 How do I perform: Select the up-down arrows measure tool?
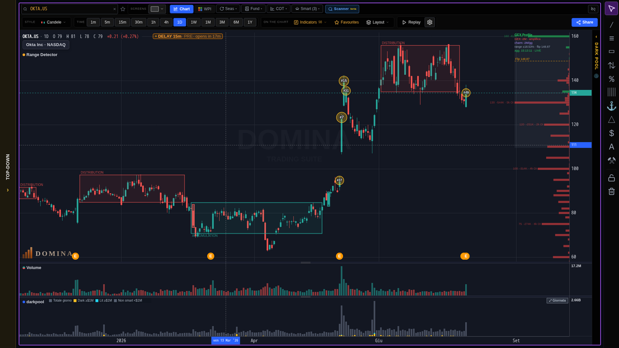click(x=611, y=65)
